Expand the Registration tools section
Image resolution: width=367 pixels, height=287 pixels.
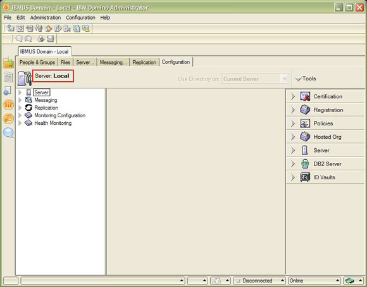pos(293,110)
